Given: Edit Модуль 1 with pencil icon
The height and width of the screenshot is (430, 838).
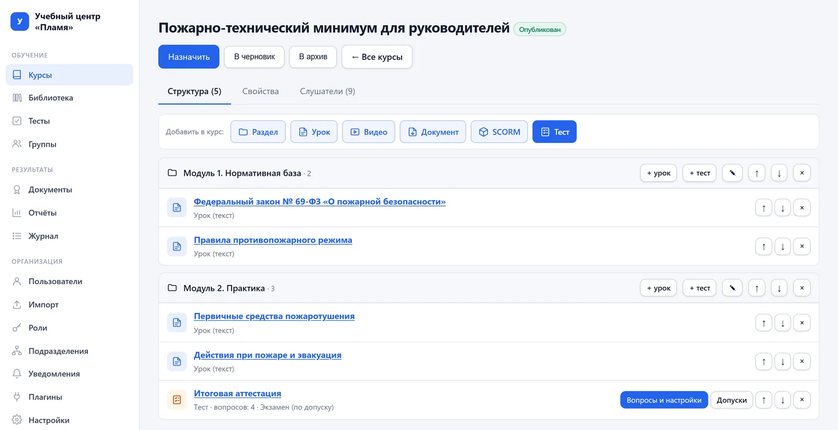Looking at the screenshot, I should [732, 173].
